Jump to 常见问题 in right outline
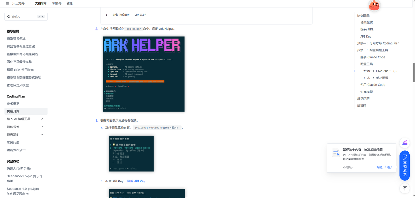 pyautogui.click(x=363, y=99)
